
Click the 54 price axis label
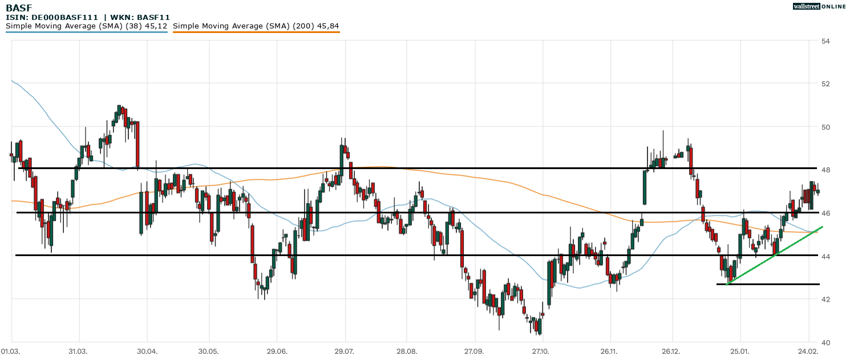[825, 41]
